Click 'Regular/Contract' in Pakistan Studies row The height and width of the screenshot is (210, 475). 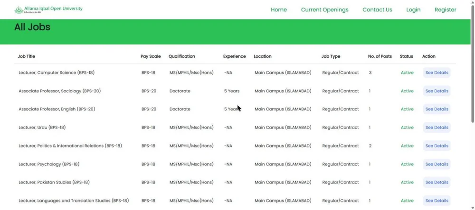(x=341, y=182)
